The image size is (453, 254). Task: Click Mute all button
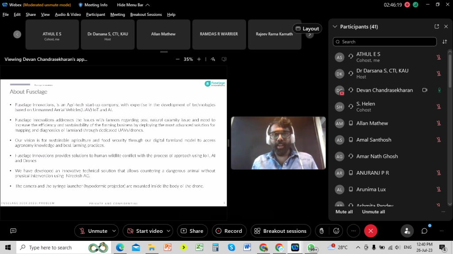[344, 212]
